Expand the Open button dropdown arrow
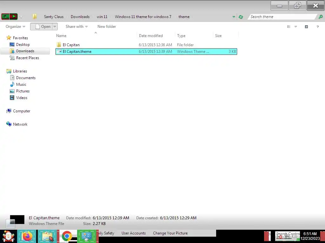Viewport: 325px width, 243px height. point(55,27)
